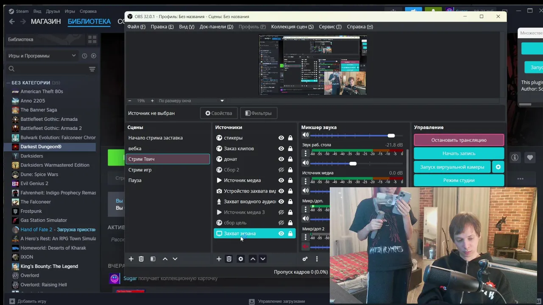Open Фильтры button for source
This screenshot has width=543, height=305.
pyautogui.click(x=258, y=113)
